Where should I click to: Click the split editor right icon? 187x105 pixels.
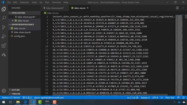177,8
